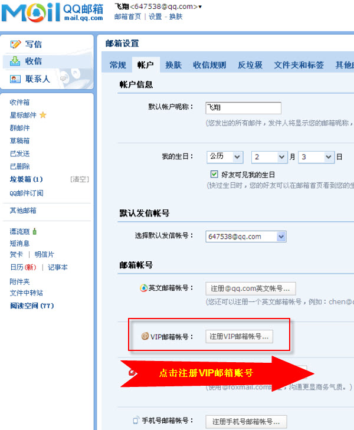Expand default sending account 647538@qq.com dropdown
354x430 pixels.
pos(246,237)
